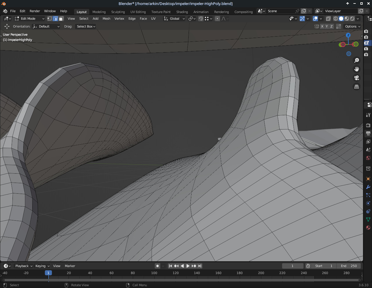372x288 pixels.
Task: Enable vertex select mode
Action: [50, 19]
